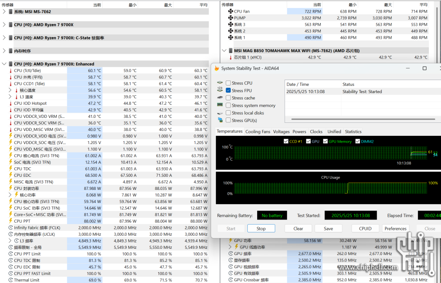This screenshot has height=283, width=441.
Task: Click chip icon of 内存时序 group
Action: pos(10,51)
